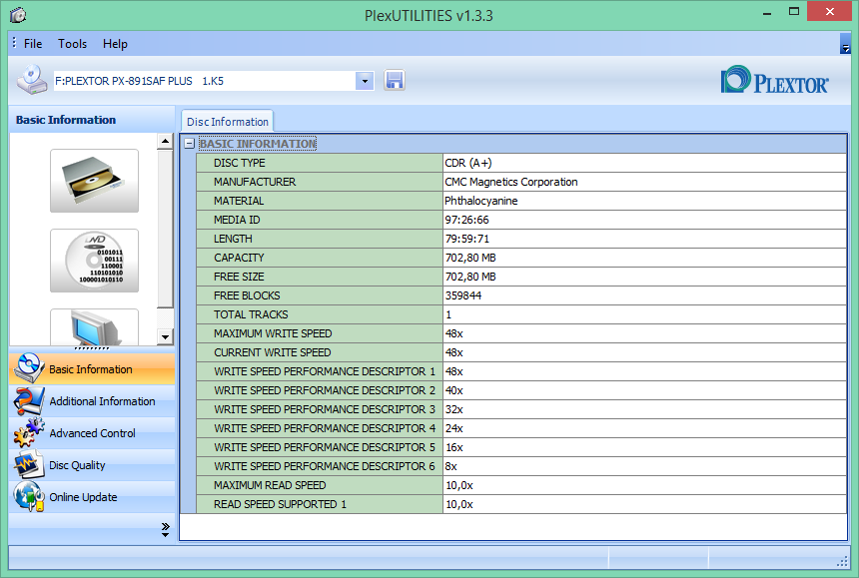Click the Advanced Control gears icon
This screenshot has width=859, height=578.
tap(29, 432)
